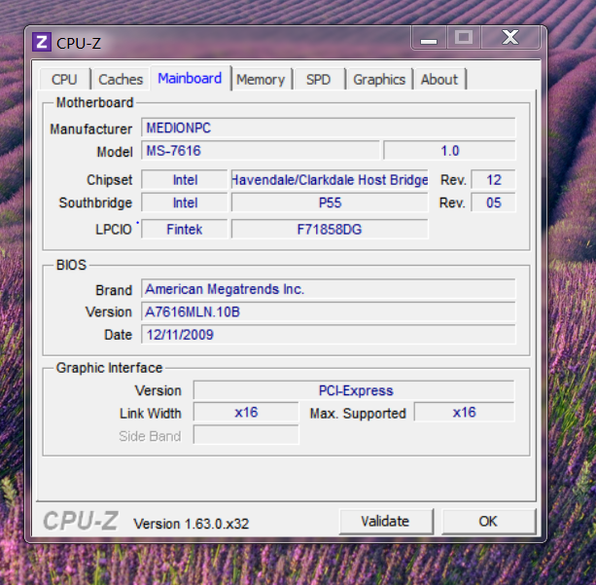Click the Southbridge Intel vendor field

(185, 202)
